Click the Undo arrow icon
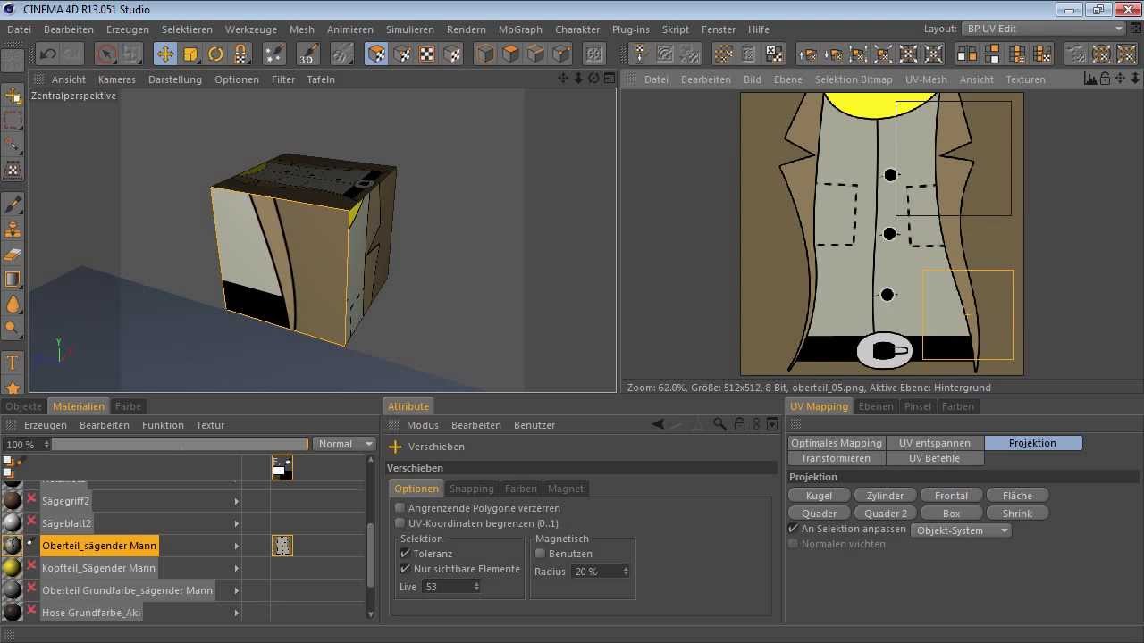This screenshot has width=1144, height=643. (47, 54)
